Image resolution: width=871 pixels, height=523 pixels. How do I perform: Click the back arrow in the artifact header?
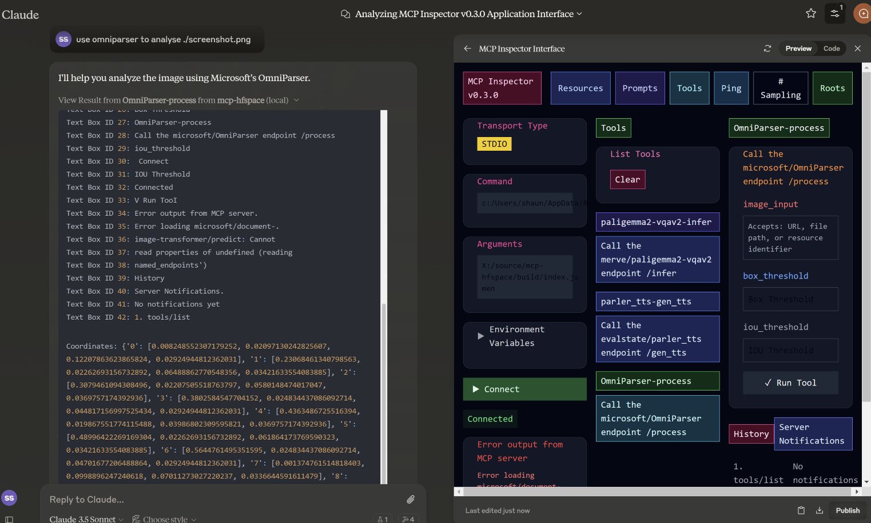point(467,49)
